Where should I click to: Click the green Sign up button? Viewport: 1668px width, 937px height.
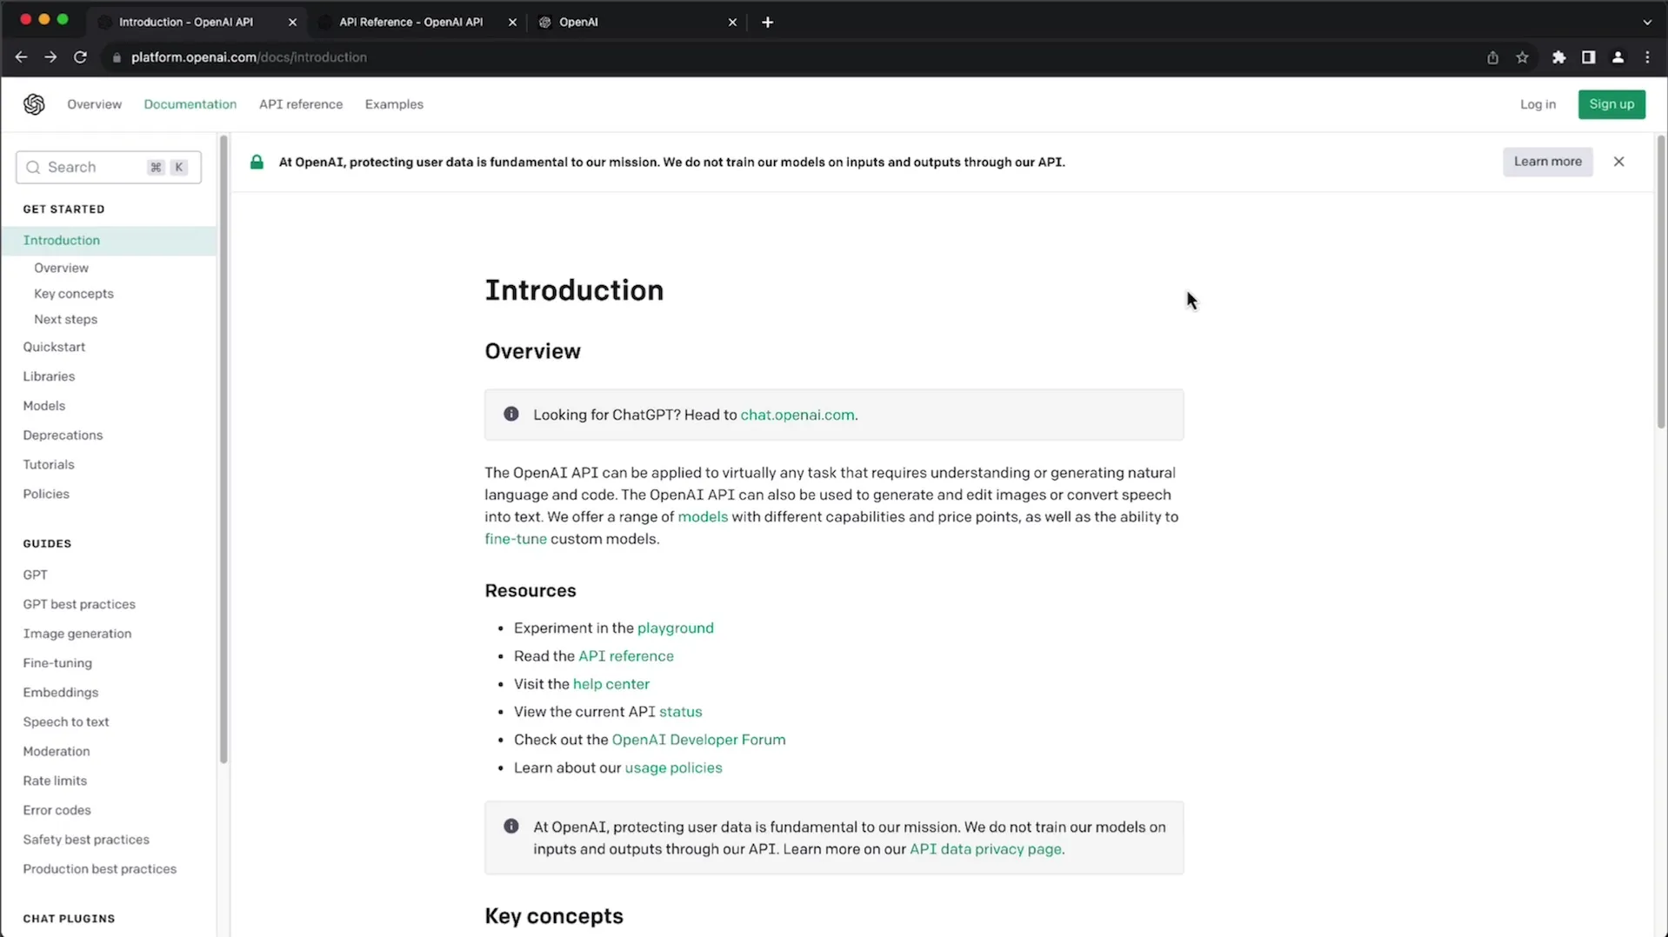1611,104
